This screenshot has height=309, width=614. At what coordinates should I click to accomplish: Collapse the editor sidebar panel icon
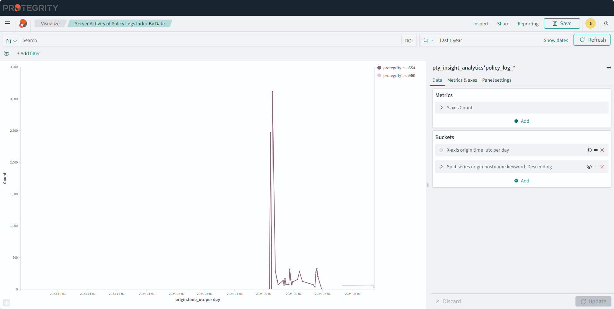pyautogui.click(x=609, y=68)
